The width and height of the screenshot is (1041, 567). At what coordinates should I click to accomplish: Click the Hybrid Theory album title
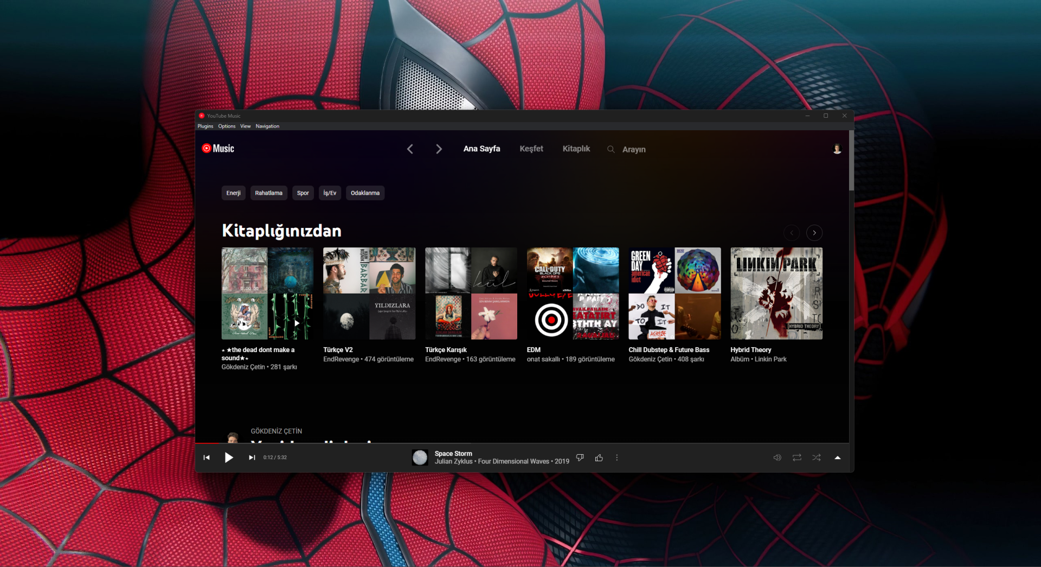coord(751,350)
